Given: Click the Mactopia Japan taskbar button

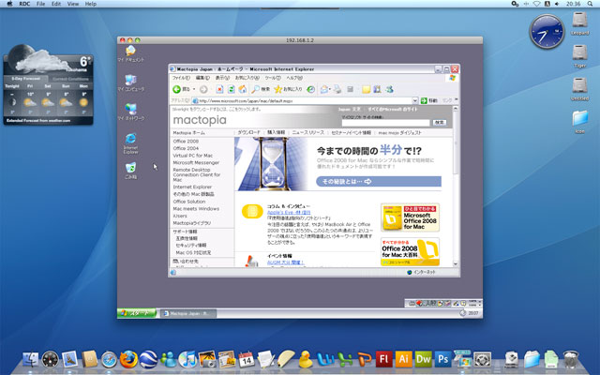Looking at the screenshot, I should (187, 313).
